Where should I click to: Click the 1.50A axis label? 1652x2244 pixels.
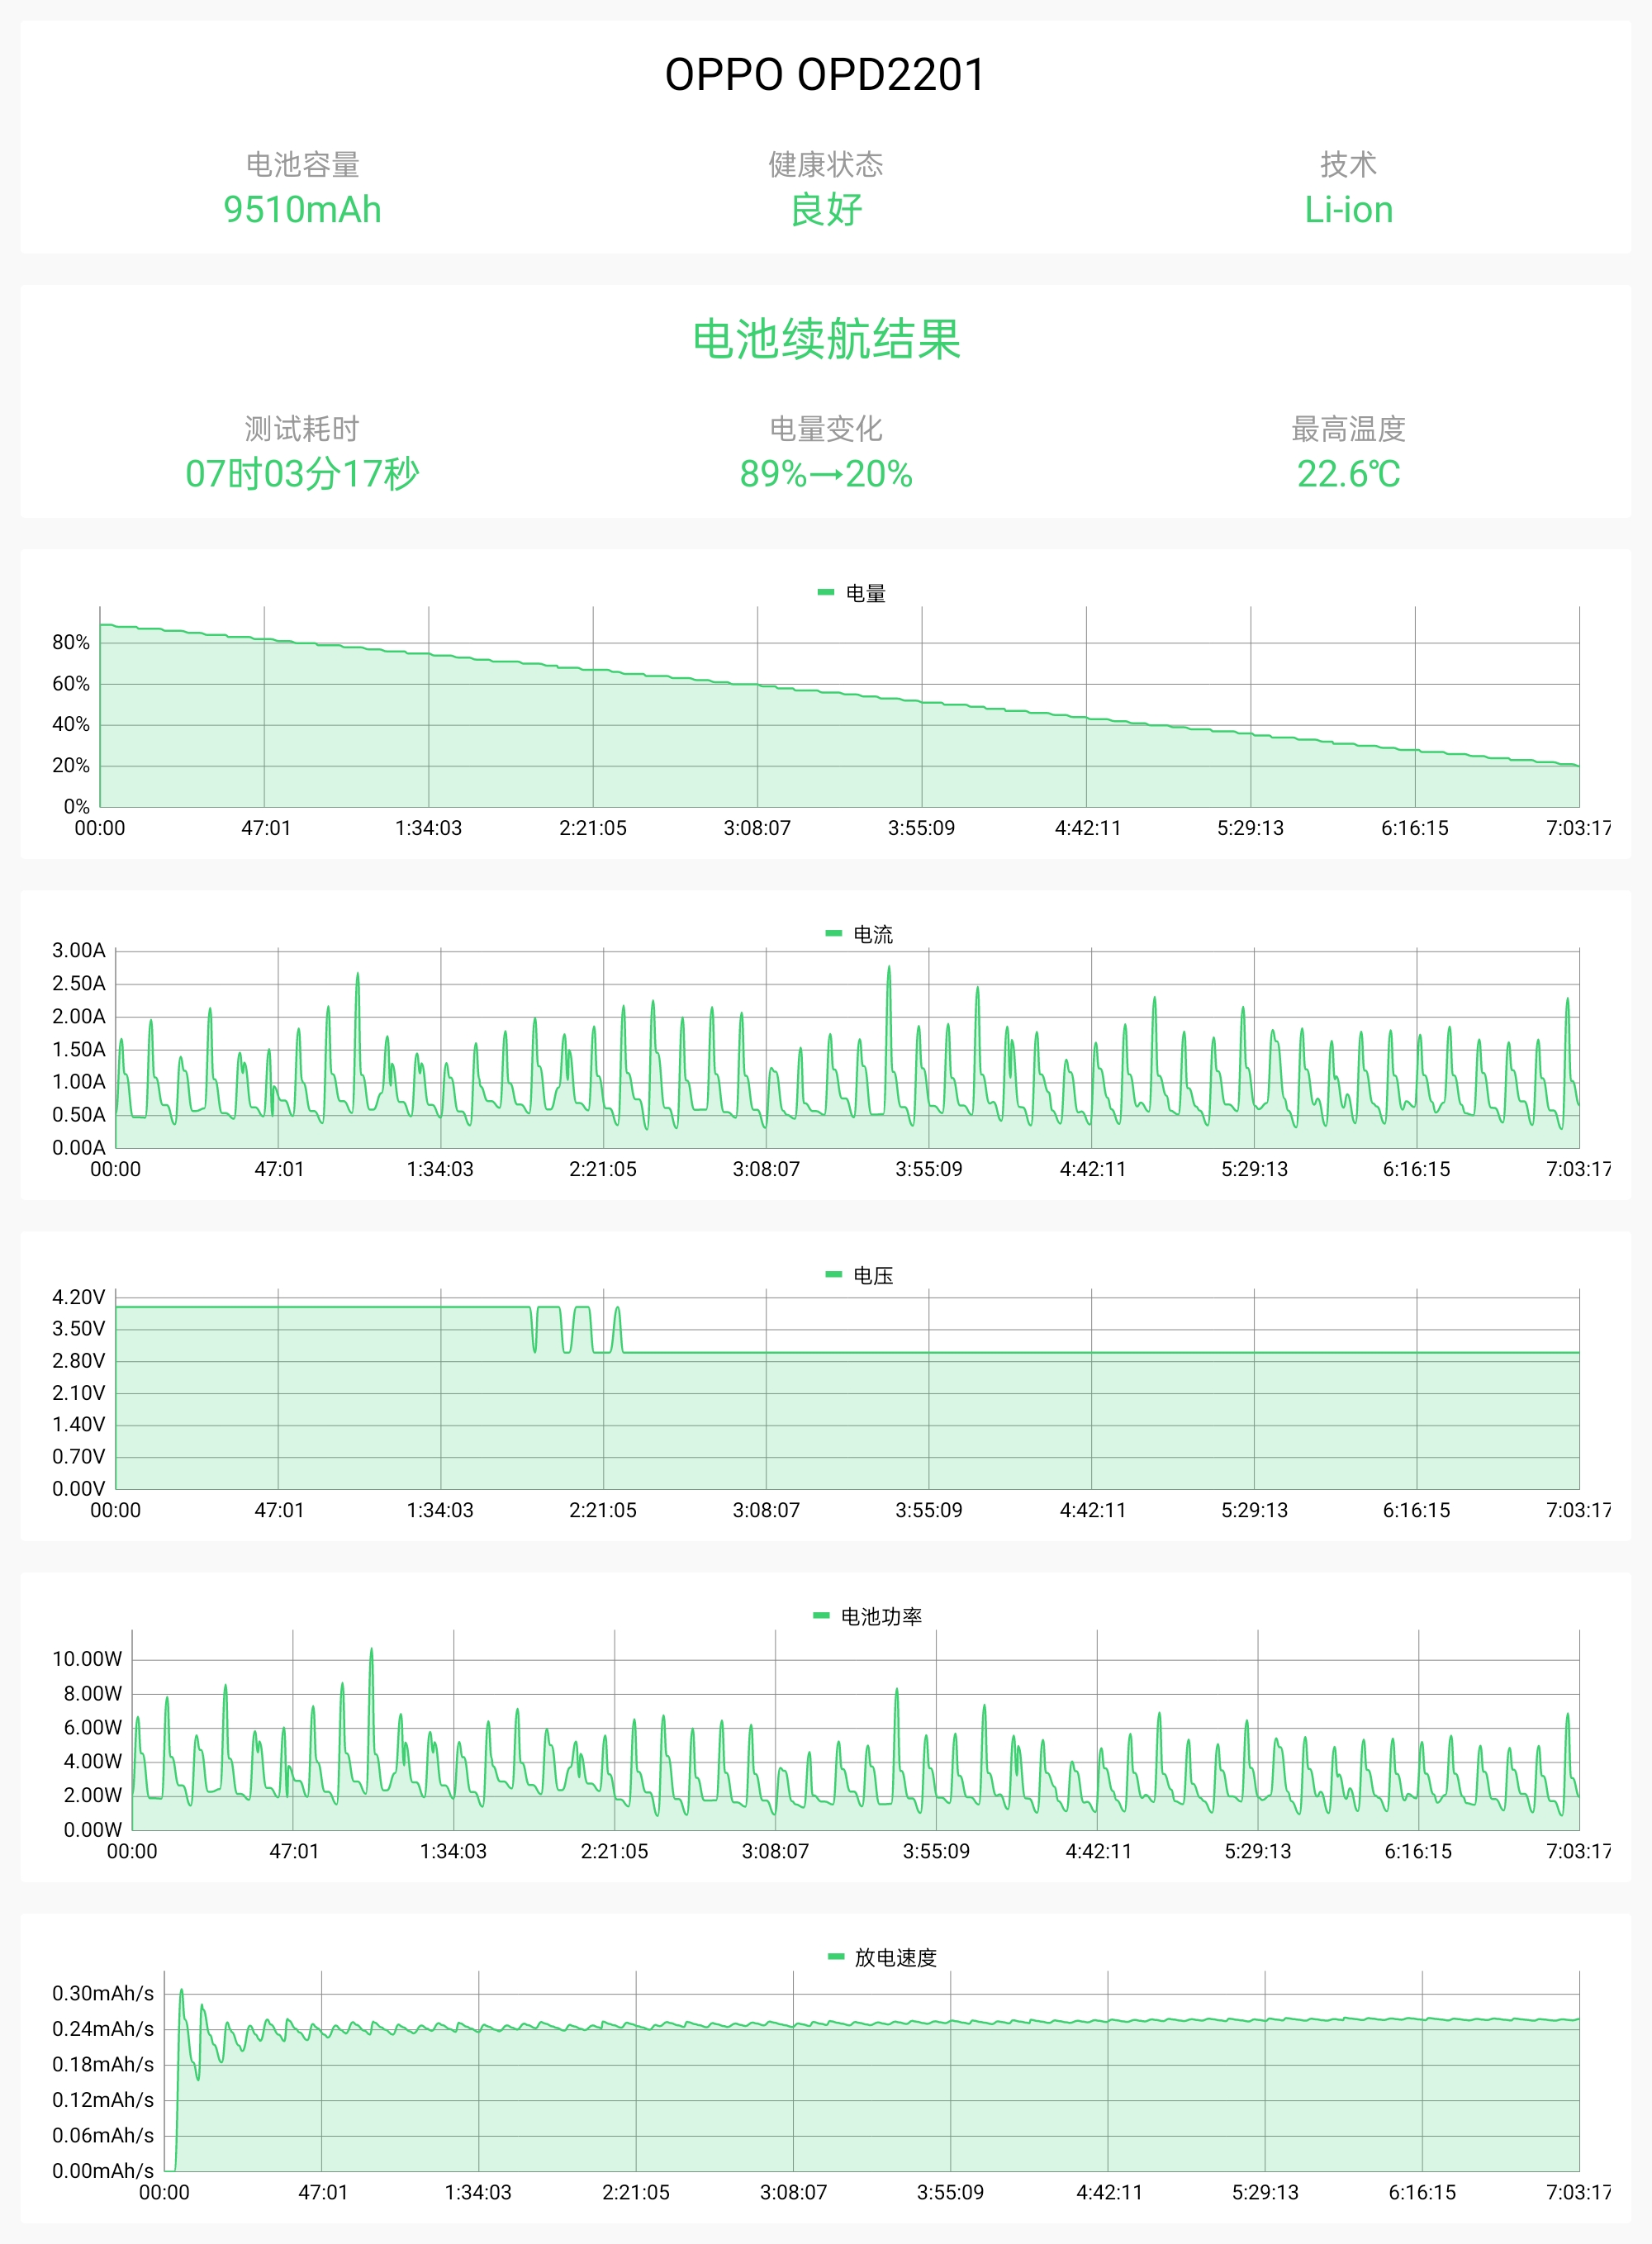79,1049
